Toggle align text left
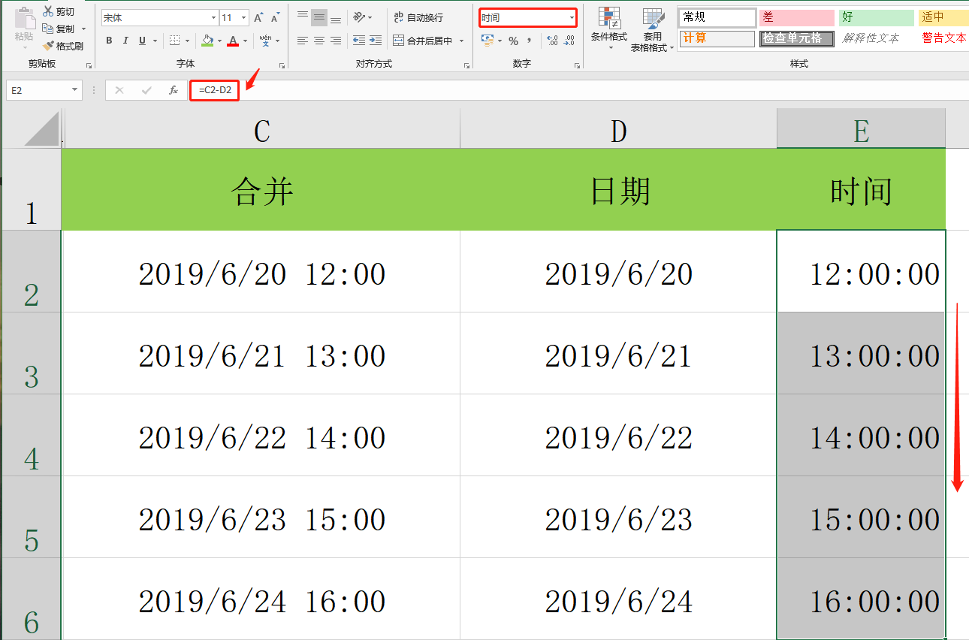The image size is (969, 640). click(x=303, y=41)
